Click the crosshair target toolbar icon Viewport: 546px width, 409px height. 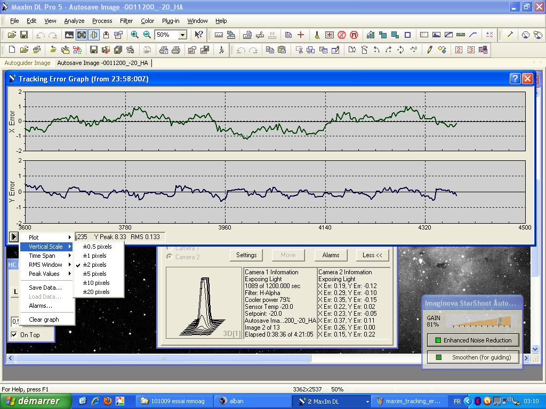tap(82, 35)
